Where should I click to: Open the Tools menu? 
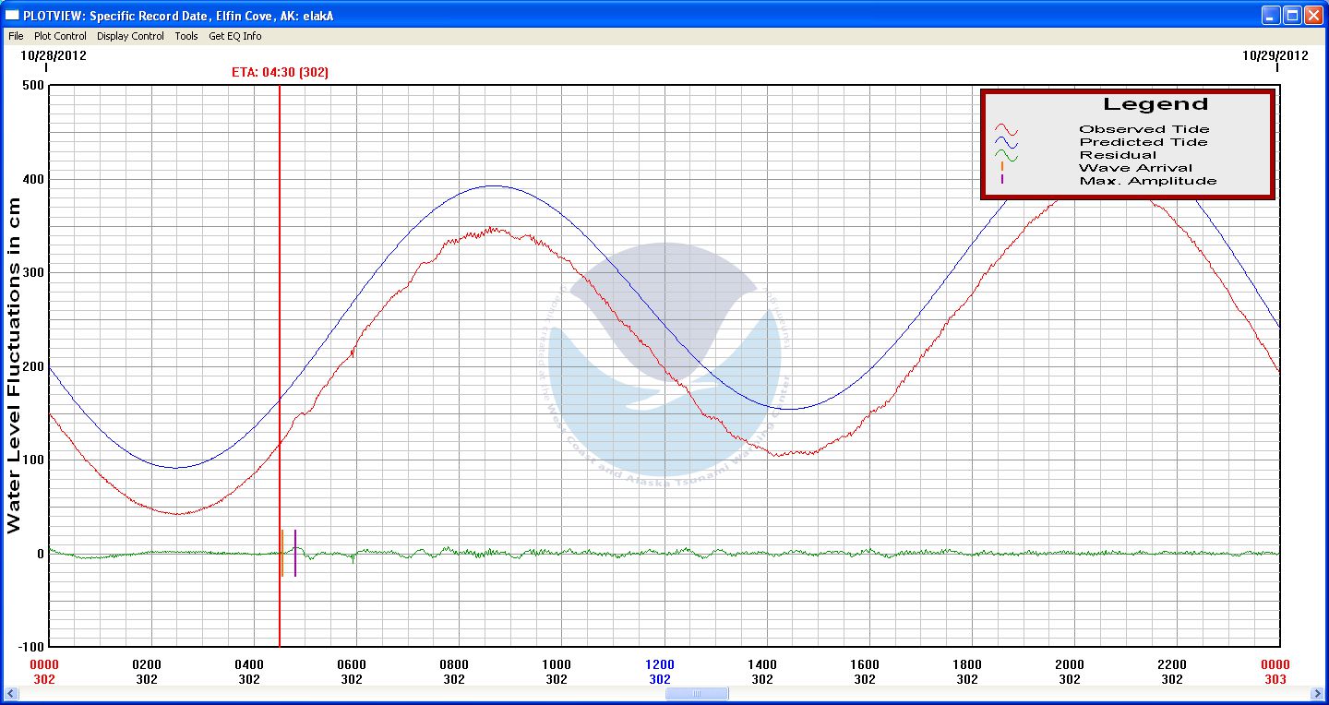(x=186, y=36)
